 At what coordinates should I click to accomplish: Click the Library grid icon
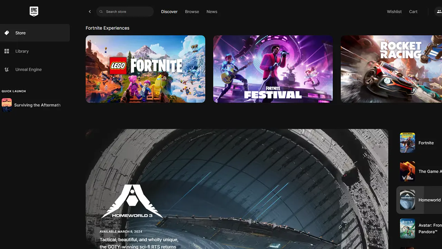[7, 51]
